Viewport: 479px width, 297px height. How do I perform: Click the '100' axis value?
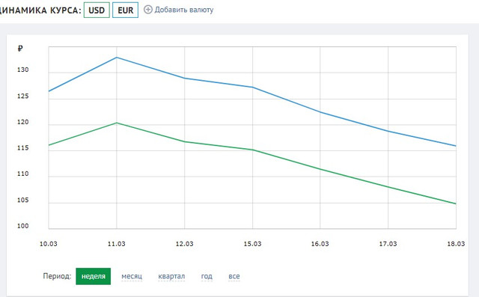pyautogui.click(x=23, y=226)
